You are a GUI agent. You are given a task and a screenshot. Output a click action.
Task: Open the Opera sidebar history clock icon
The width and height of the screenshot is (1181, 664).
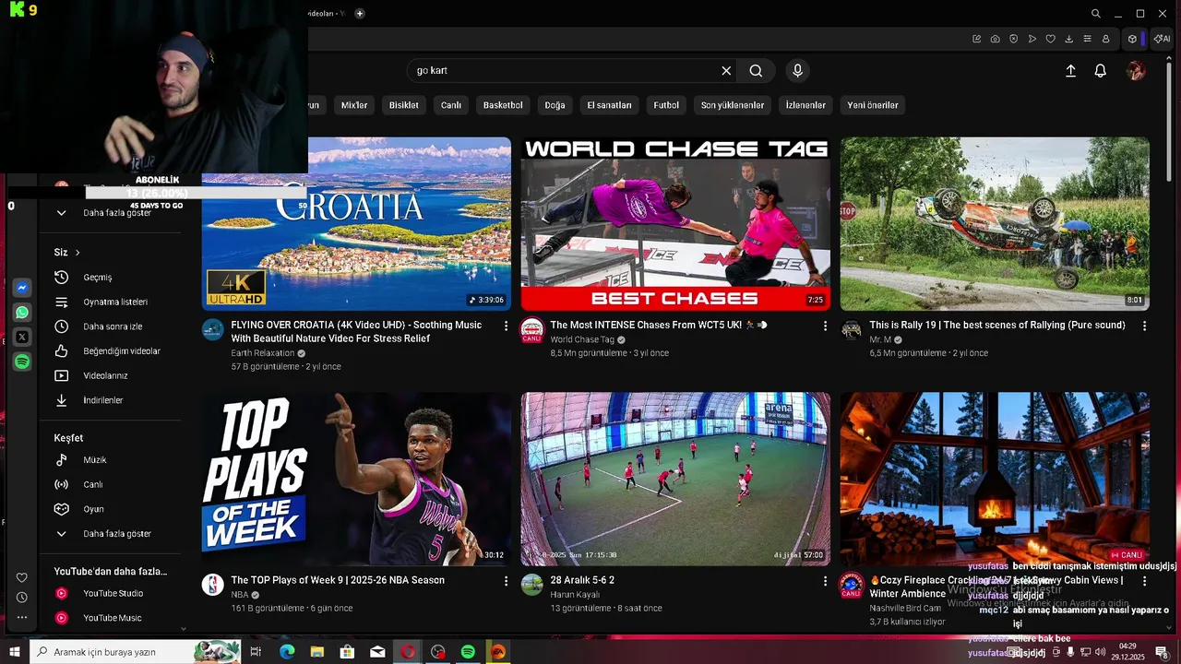tap(22, 598)
